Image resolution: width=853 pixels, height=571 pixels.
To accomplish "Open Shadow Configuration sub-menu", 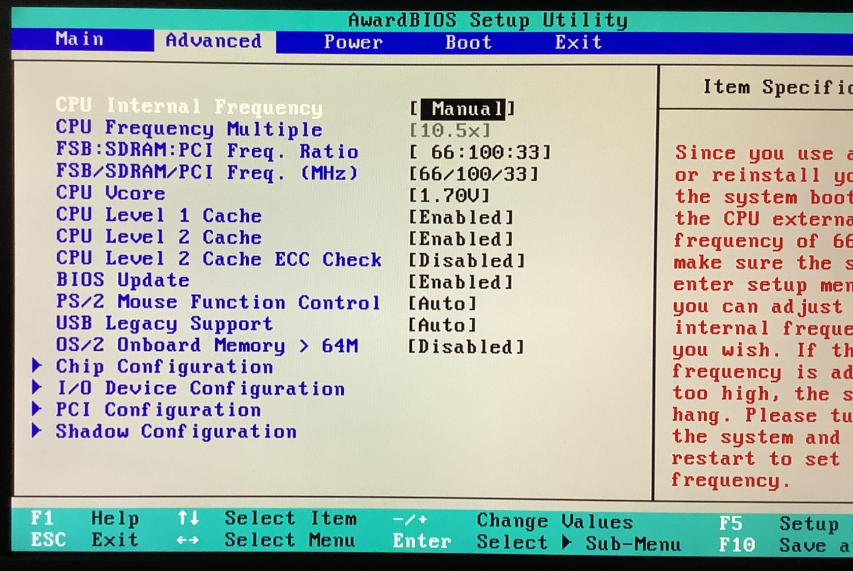I will 176,431.
